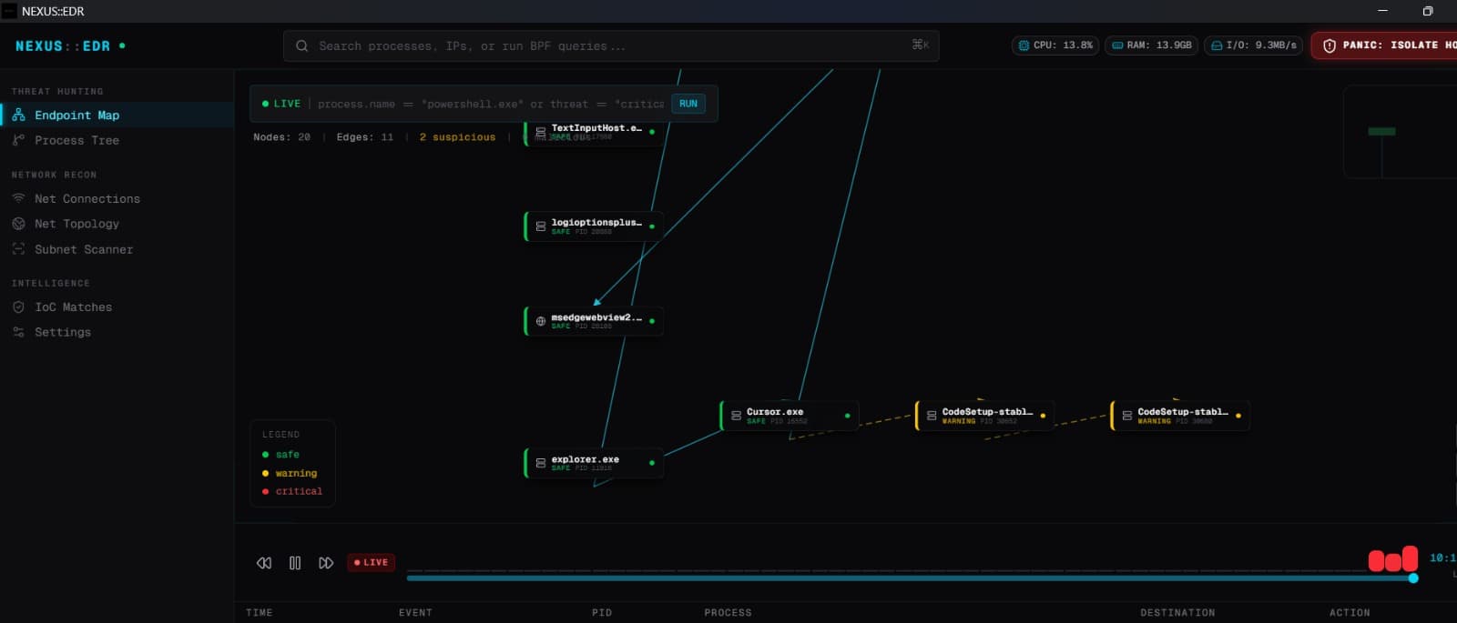The image size is (1457, 623).
Task: Select the logioptionsplus node
Action: (594, 226)
